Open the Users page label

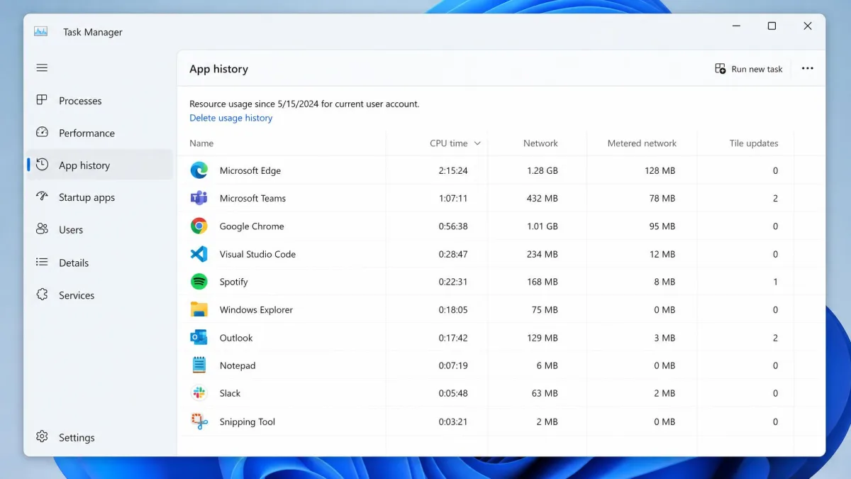tap(71, 230)
